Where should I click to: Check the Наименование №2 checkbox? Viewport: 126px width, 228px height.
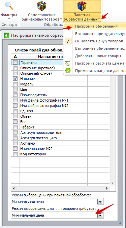[15, 149]
